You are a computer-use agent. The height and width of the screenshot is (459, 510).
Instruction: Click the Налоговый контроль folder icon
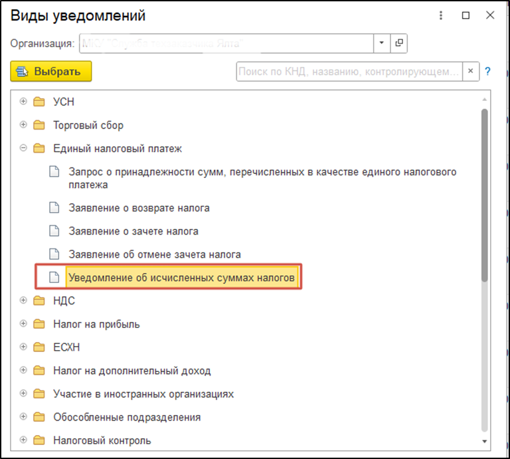click(x=39, y=440)
